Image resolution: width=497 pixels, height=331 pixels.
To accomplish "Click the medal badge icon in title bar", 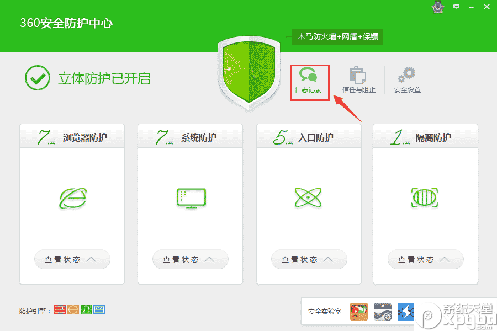I will (x=438, y=8).
